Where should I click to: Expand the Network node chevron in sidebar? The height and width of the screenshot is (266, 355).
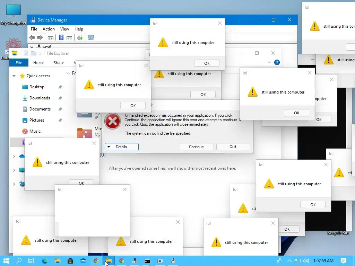pos(14,184)
